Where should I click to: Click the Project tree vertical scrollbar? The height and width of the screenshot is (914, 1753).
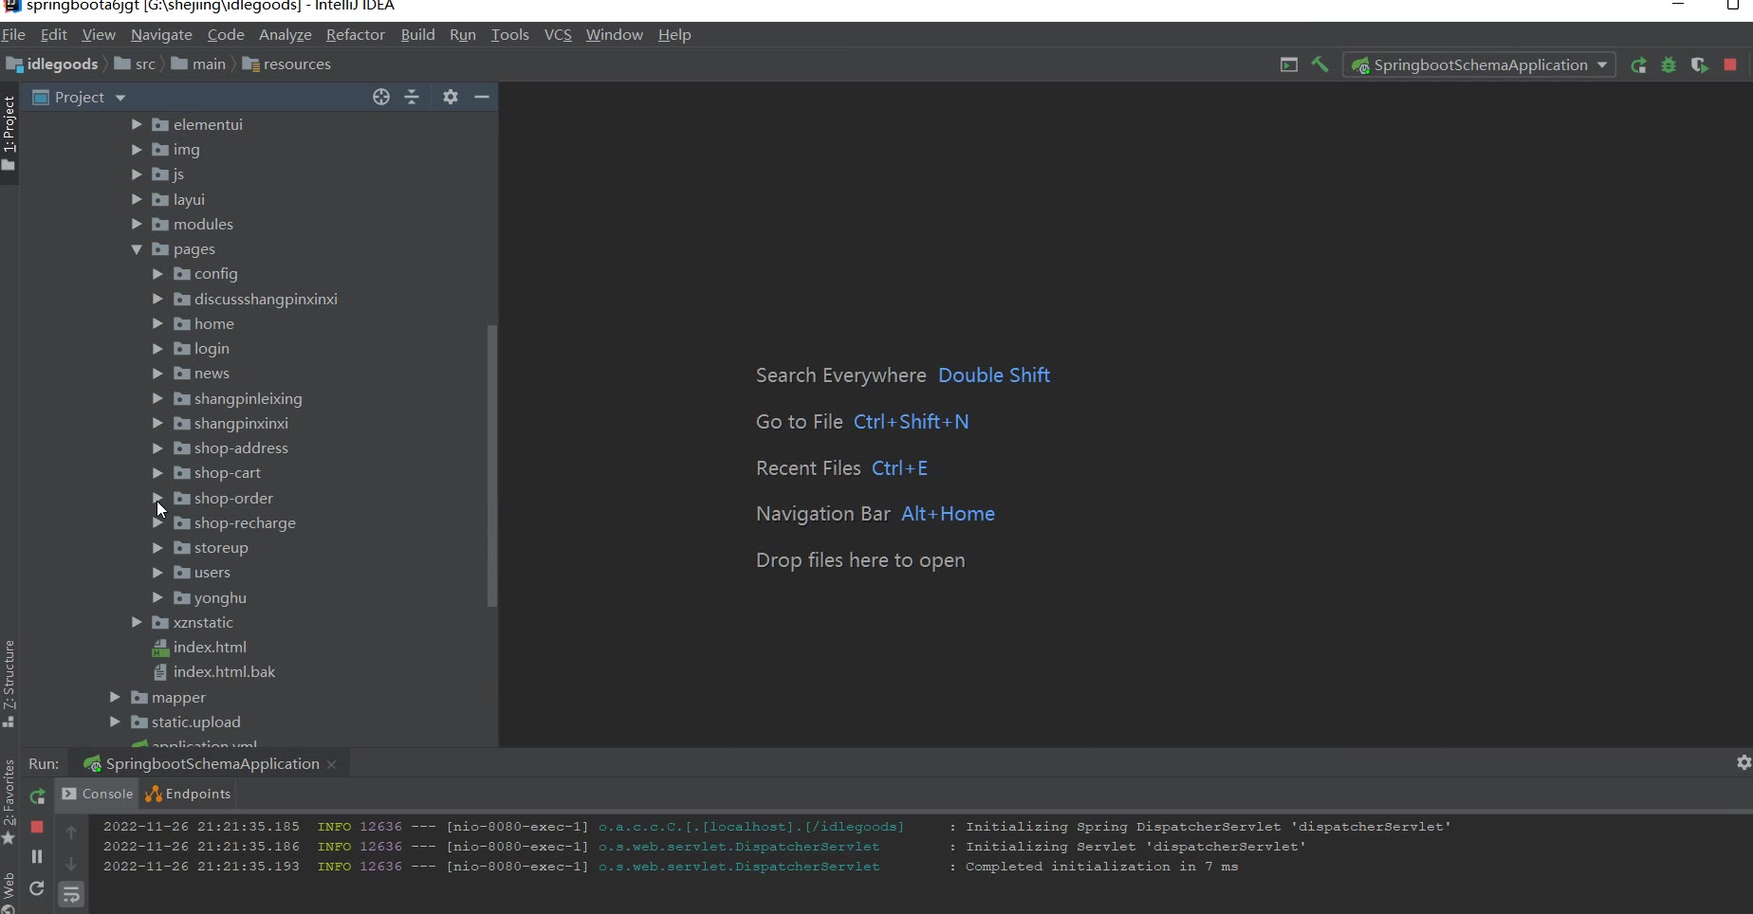pyautogui.click(x=491, y=465)
